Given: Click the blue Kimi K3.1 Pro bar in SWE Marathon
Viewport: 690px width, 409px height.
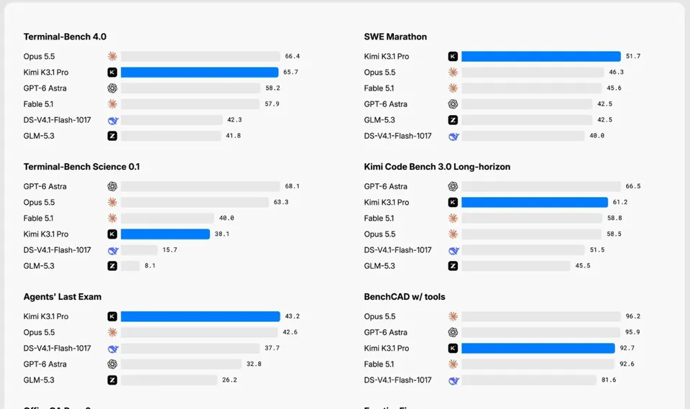Looking at the screenshot, I should click(540, 56).
